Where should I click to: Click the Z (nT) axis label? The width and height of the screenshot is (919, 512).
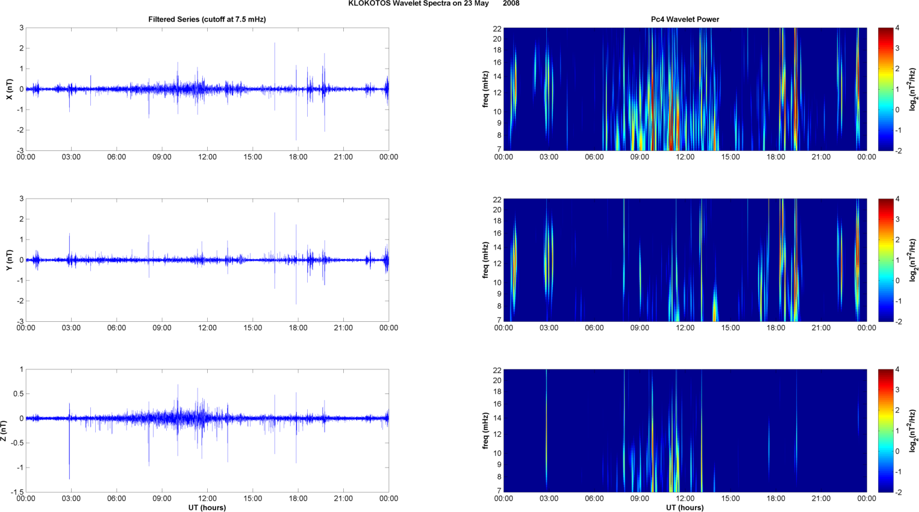4,431
